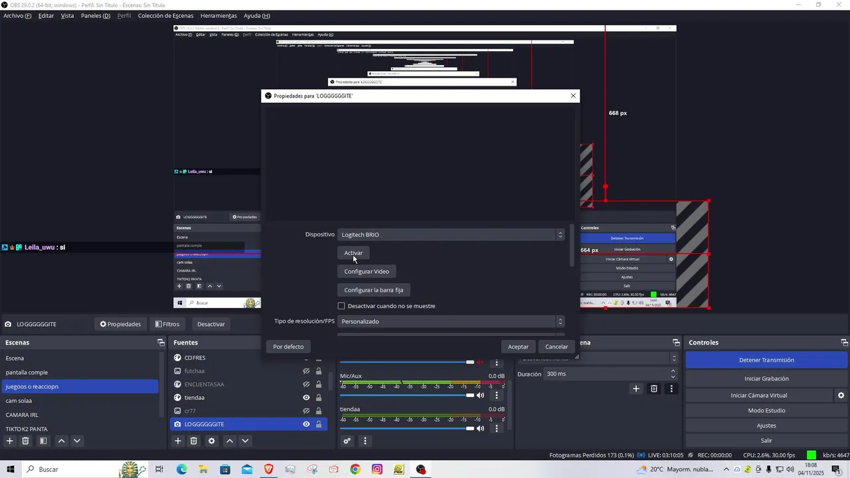The image size is (850, 478).
Task: Open Mic/Aux channel options dots
Action: (497, 396)
